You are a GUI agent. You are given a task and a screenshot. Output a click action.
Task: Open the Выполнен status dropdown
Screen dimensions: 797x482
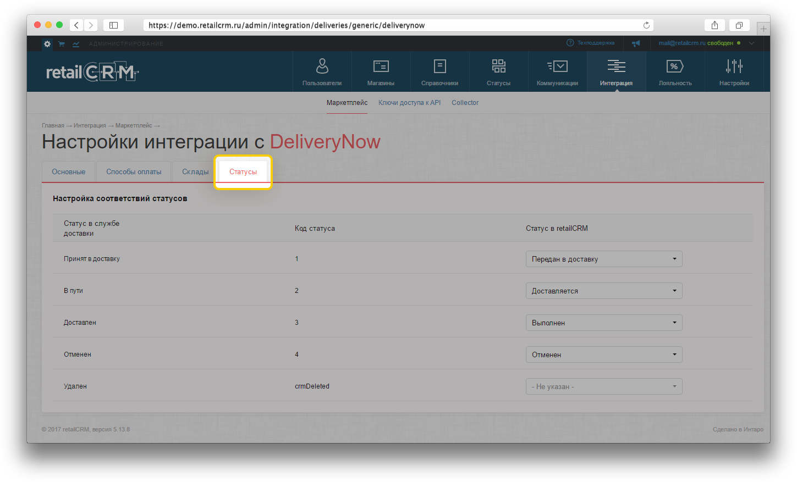[x=603, y=323]
